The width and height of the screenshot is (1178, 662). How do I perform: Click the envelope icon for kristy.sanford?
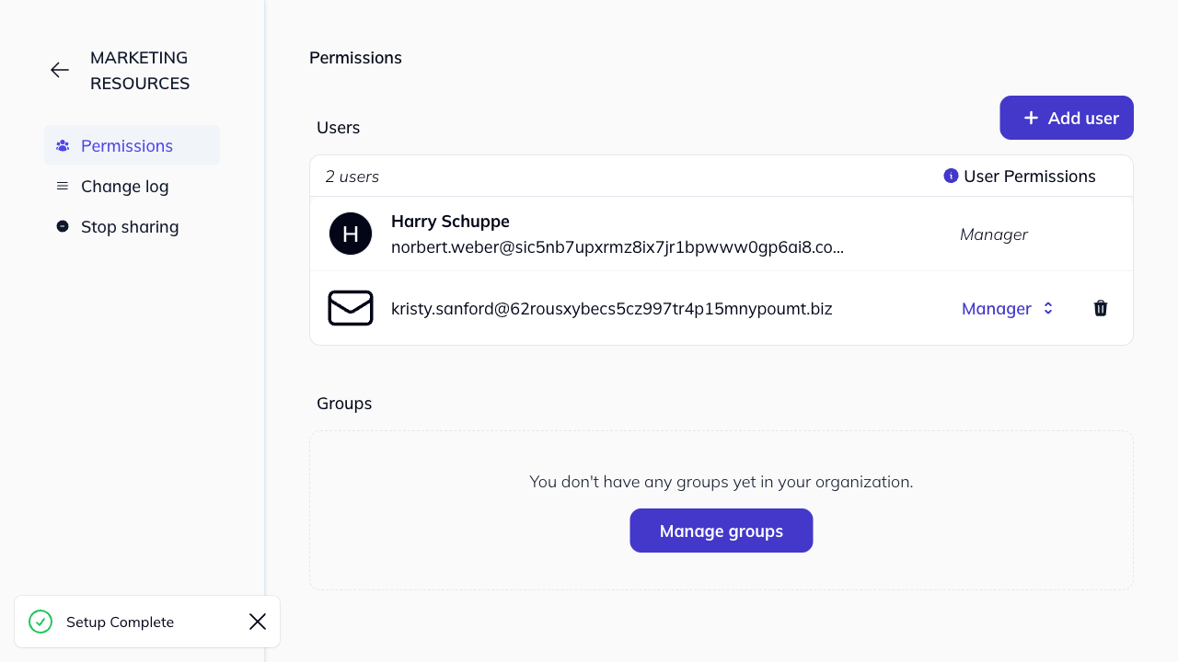(x=351, y=308)
